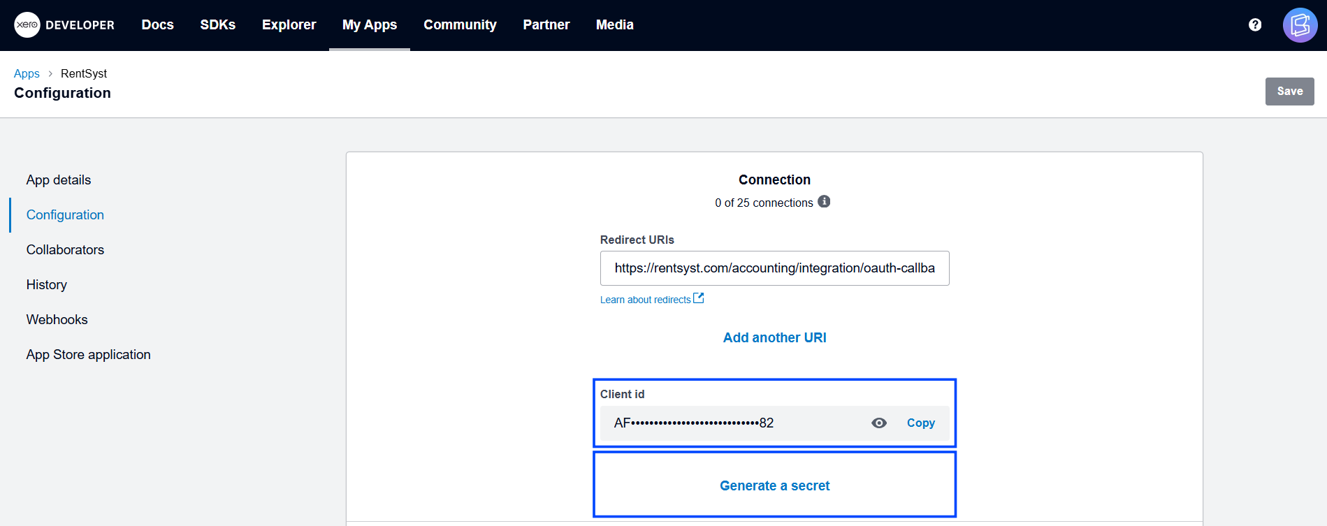Viewport: 1327px width, 526px height.
Task: Click the Xero Developer logo
Action: (x=64, y=25)
